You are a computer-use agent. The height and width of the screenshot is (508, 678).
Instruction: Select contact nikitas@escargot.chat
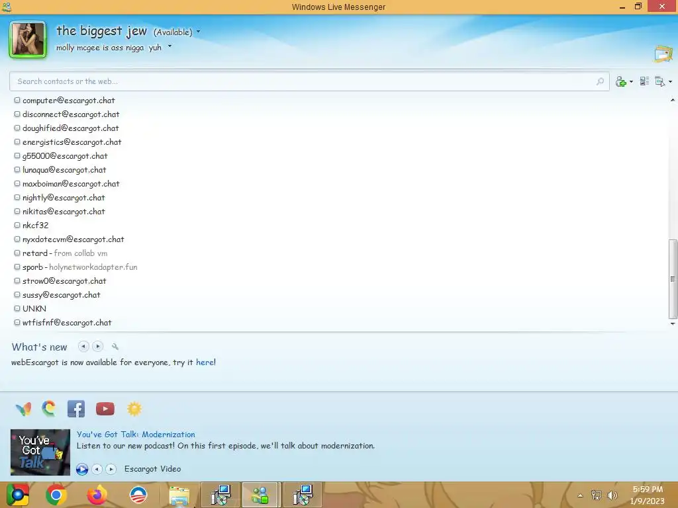click(x=64, y=212)
